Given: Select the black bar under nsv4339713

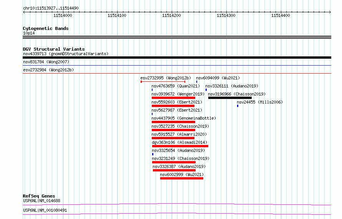Looking at the screenshot, I should tap(177, 58).
